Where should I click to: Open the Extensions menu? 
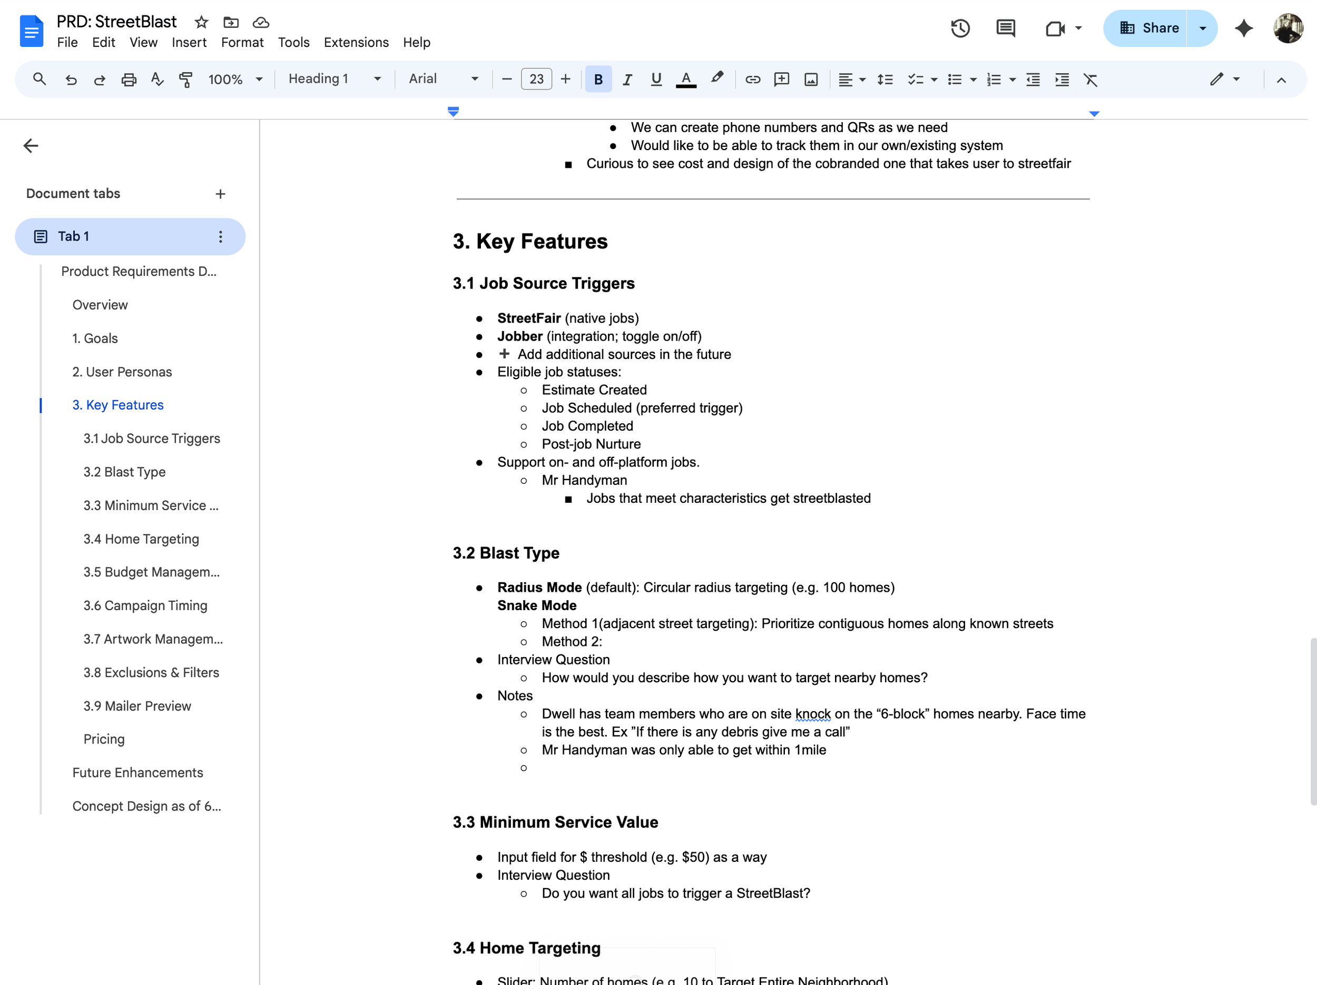tap(356, 42)
